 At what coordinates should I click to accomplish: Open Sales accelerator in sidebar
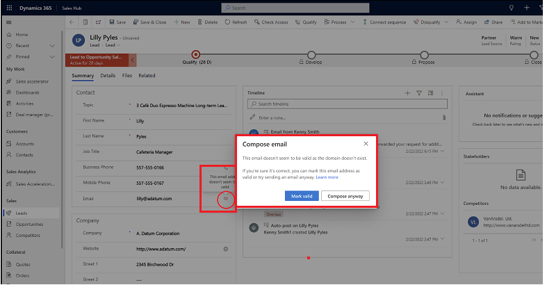[32, 81]
